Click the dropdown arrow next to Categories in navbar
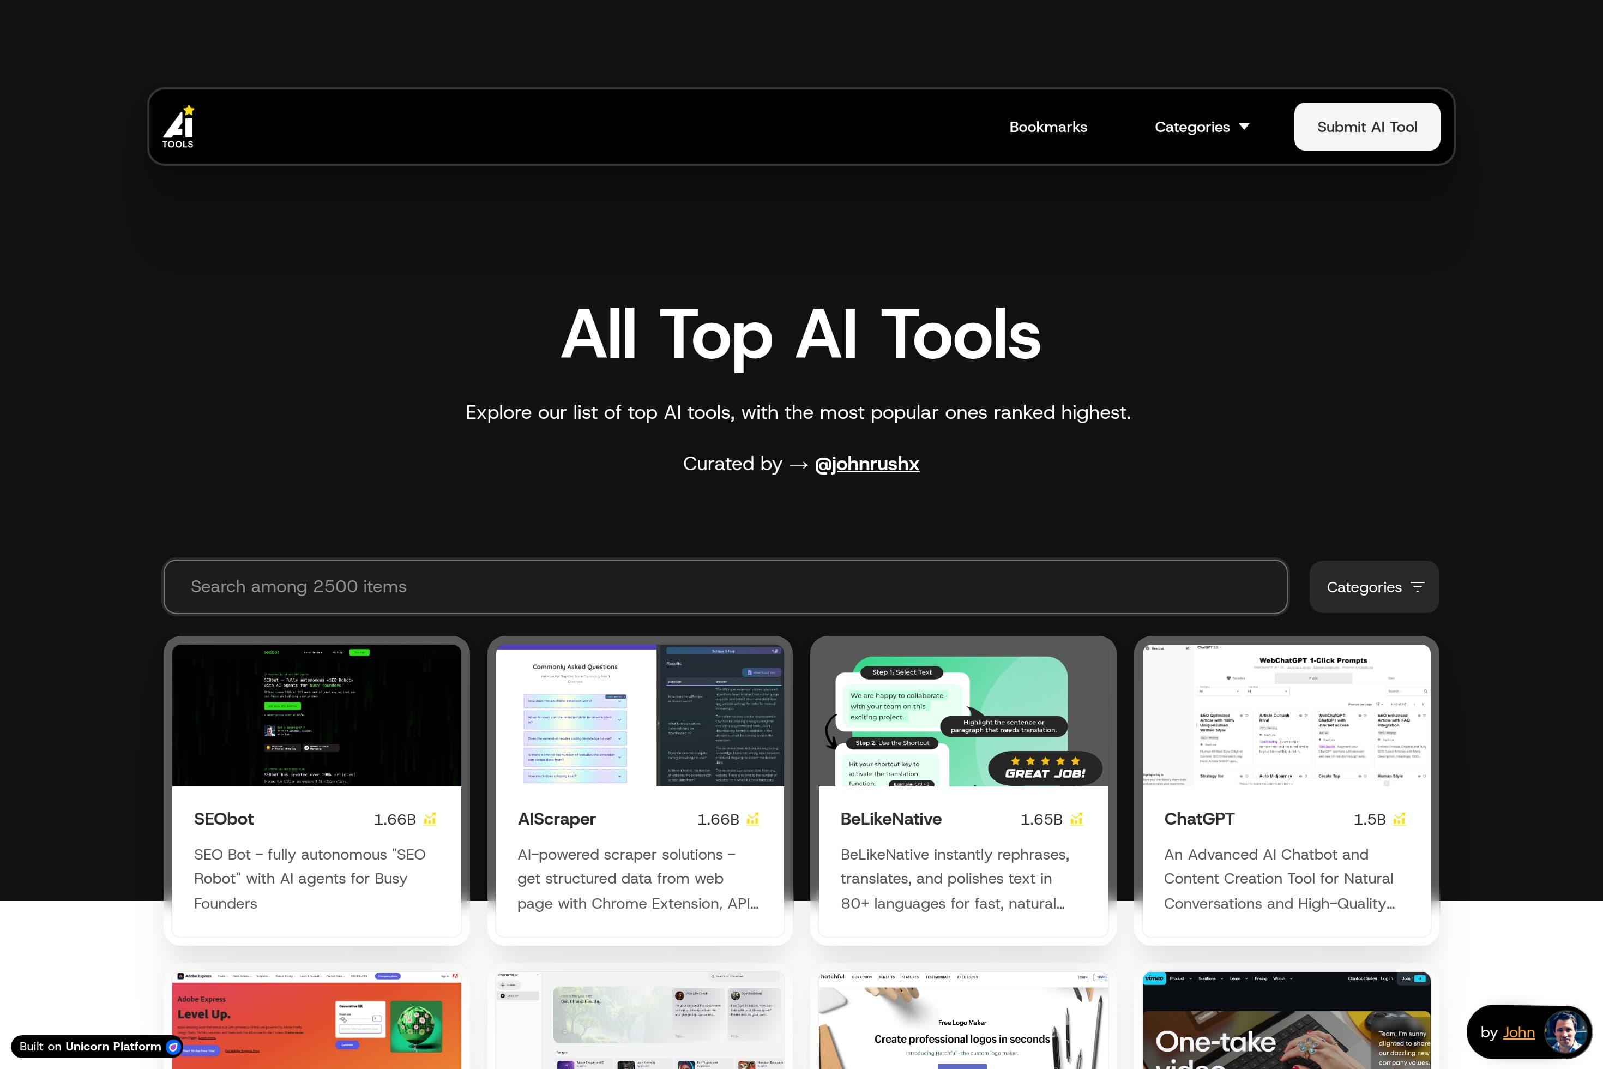This screenshot has width=1603, height=1069. point(1244,127)
